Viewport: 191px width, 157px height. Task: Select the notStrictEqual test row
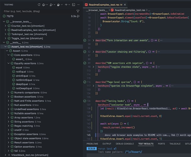pos(41,80)
